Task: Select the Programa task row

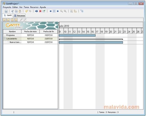Action: click(31, 35)
